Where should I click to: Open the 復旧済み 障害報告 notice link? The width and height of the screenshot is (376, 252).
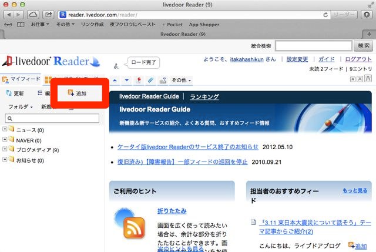182,162
